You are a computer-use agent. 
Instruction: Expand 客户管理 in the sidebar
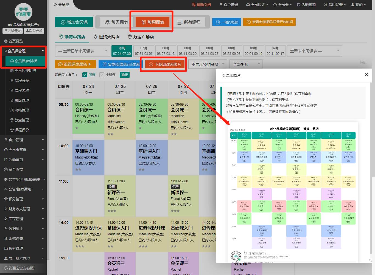coord(23,140)
